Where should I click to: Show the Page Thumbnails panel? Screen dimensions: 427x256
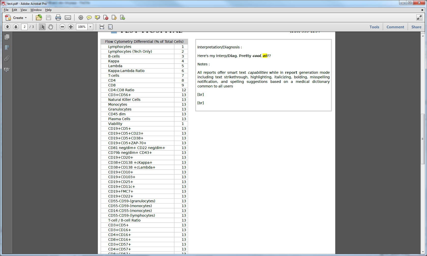(7, 37)
